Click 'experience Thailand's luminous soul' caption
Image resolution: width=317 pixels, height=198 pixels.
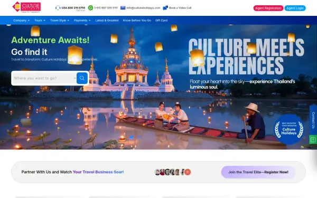(242, 84)
